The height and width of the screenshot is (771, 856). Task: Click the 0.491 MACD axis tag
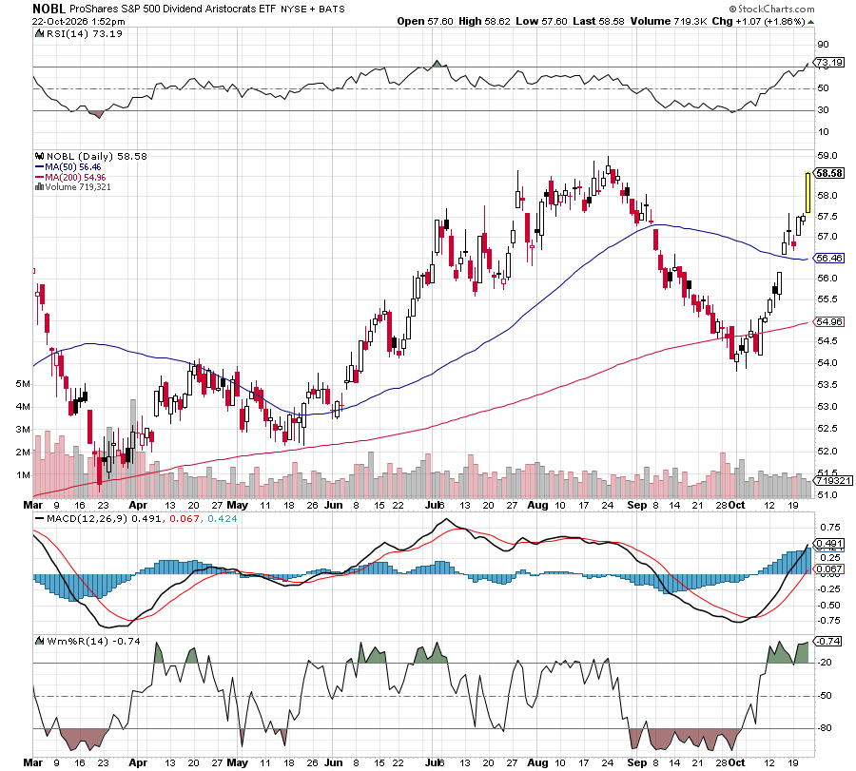[x=829, y=544]
